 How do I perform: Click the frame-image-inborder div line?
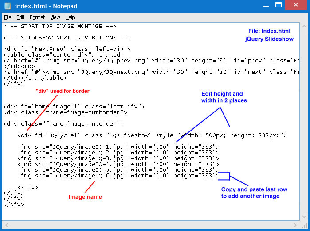pyautogui.click(x=63, y=124)
